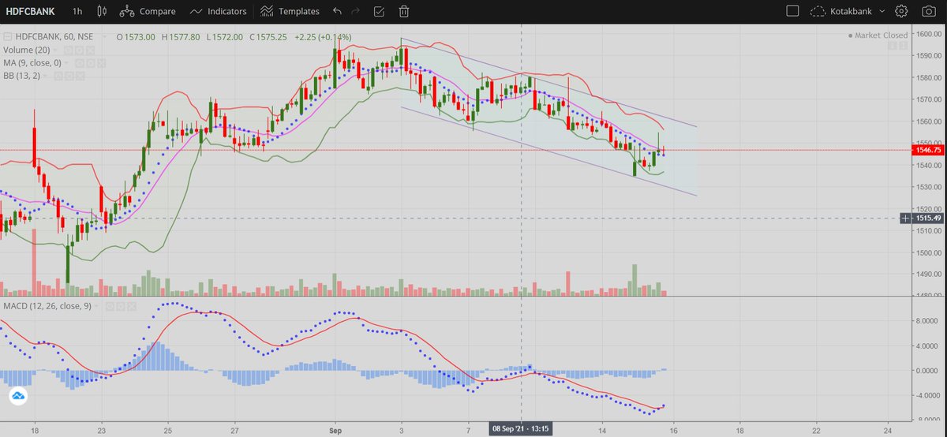The width and height of the screenshot is (947, 437).
Task: Undo the last chart action
Action: 338,12
